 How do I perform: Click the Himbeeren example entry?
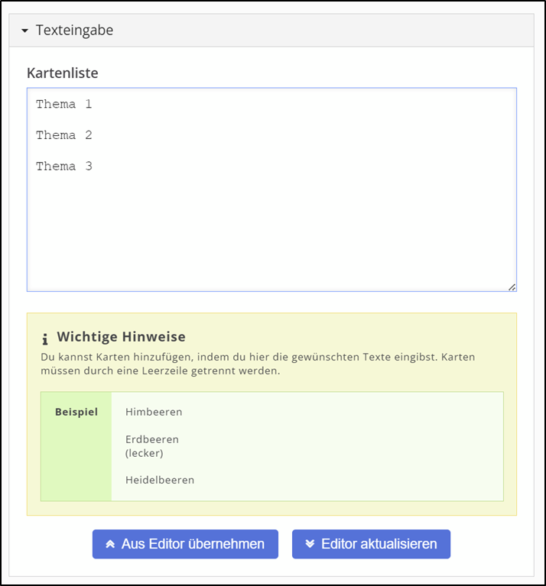154,412
